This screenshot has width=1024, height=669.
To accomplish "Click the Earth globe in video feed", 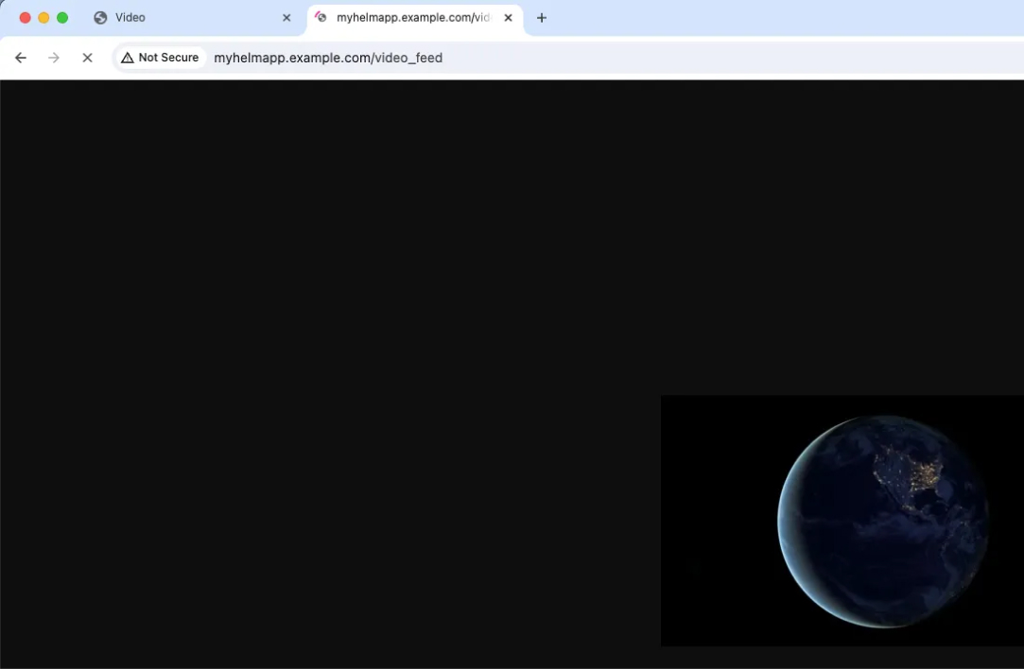I will pyautogui.click(x=882, y=521).
